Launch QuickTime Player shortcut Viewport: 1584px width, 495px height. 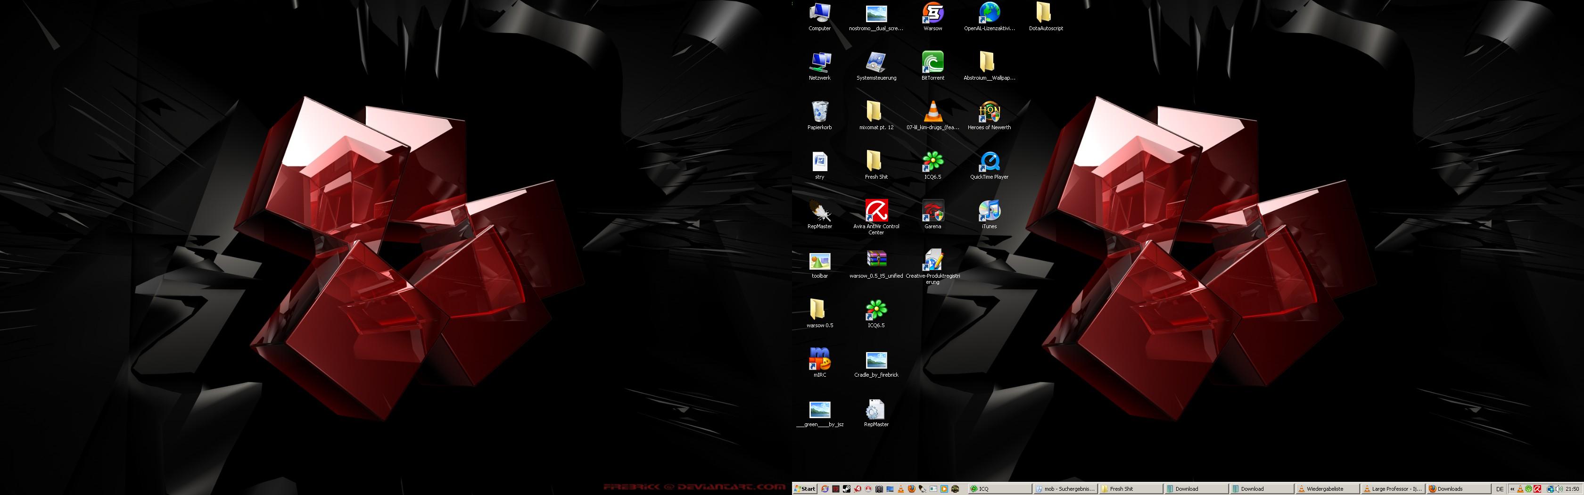[990, 166]
